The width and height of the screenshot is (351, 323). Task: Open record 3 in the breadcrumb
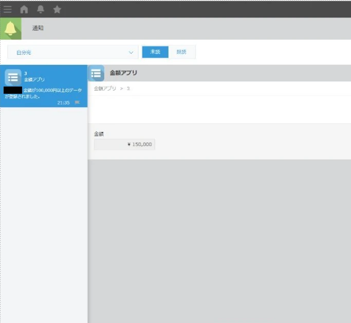(x=128, y=89)
